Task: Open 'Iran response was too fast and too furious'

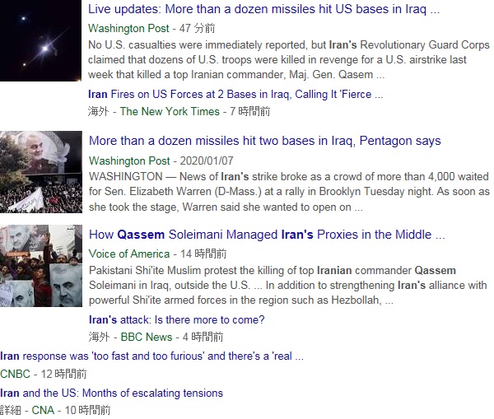Action: point(151,356)
